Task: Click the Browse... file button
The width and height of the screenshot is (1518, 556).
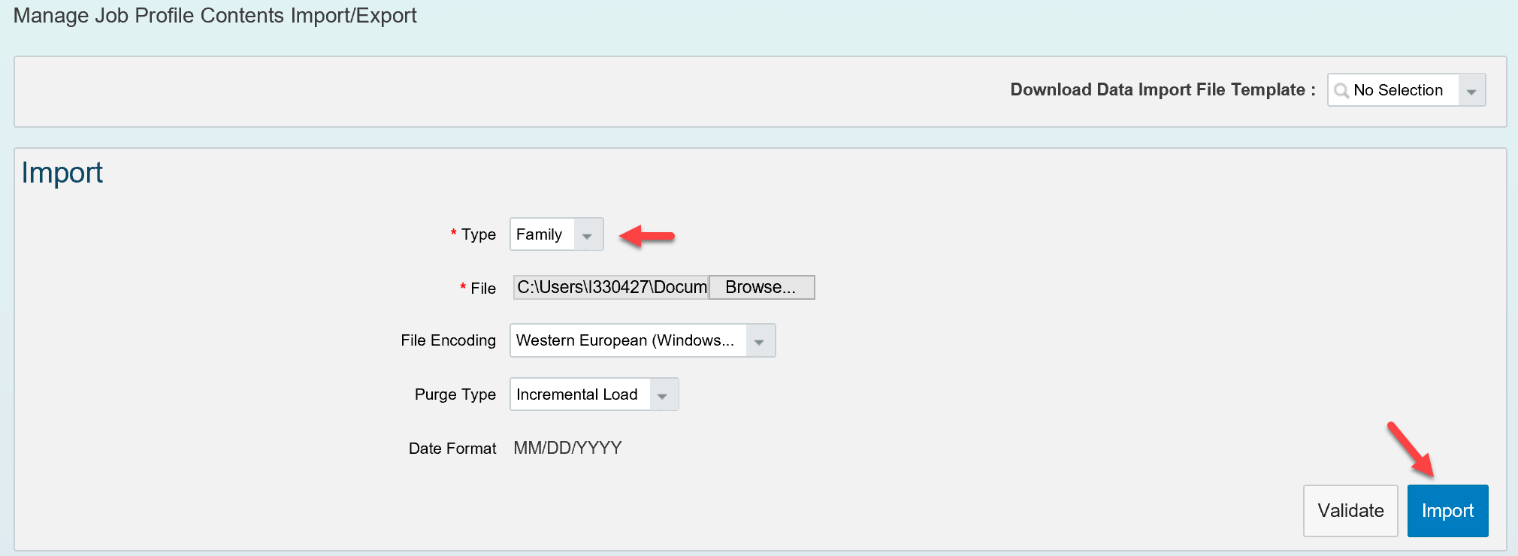Action: 761,287
